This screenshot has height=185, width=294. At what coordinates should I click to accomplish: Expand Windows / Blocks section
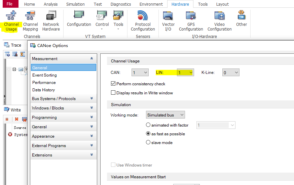[92, 108]
